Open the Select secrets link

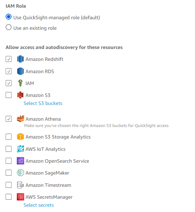pyautogui.click(x=39, y=205)
